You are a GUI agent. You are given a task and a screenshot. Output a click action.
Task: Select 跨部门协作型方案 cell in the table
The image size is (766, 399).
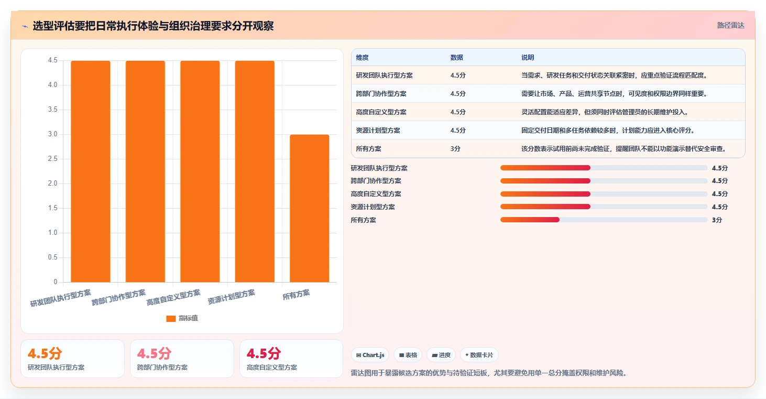click(381, 94)
